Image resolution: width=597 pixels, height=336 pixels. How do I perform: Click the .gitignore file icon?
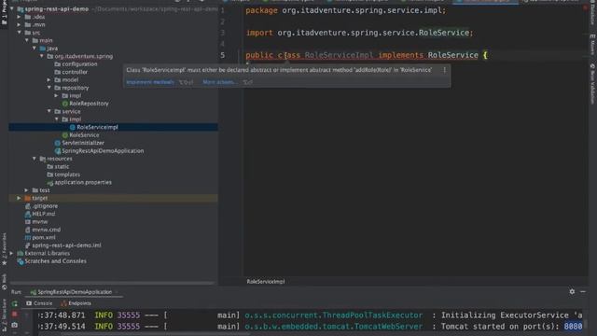click(27, 206)
